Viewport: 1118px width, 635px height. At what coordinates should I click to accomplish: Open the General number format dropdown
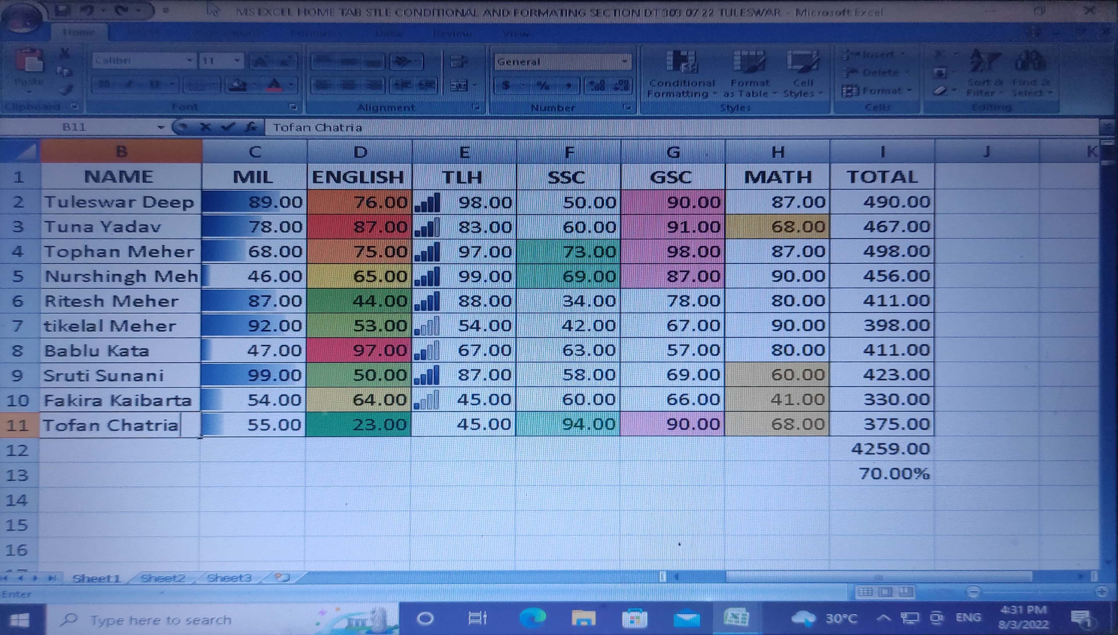click(x=624, y=61)
